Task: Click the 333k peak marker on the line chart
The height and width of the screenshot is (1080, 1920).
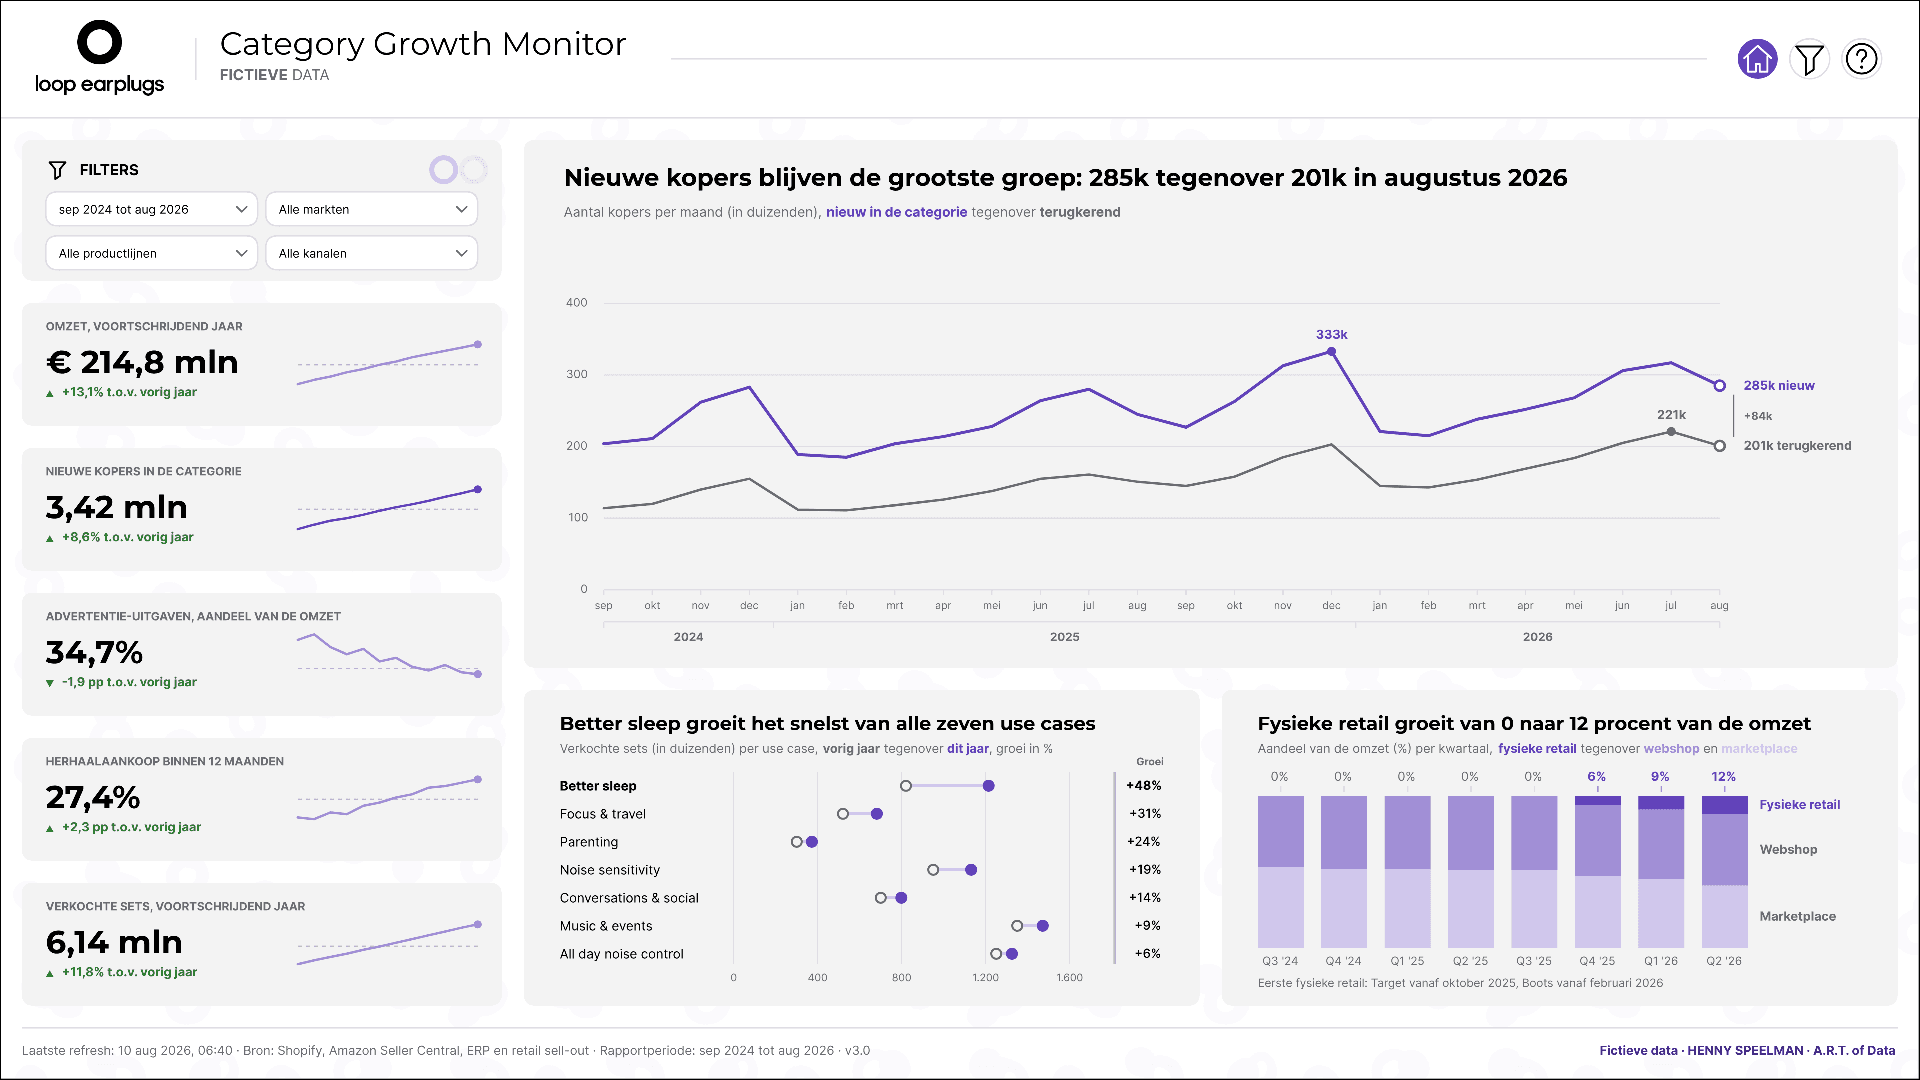Action: pyautogui.click(x=1331, y=352)
